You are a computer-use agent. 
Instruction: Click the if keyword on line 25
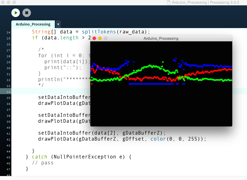coord(35,38)
